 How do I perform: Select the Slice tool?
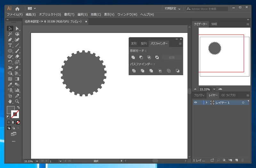click(17, 96)
